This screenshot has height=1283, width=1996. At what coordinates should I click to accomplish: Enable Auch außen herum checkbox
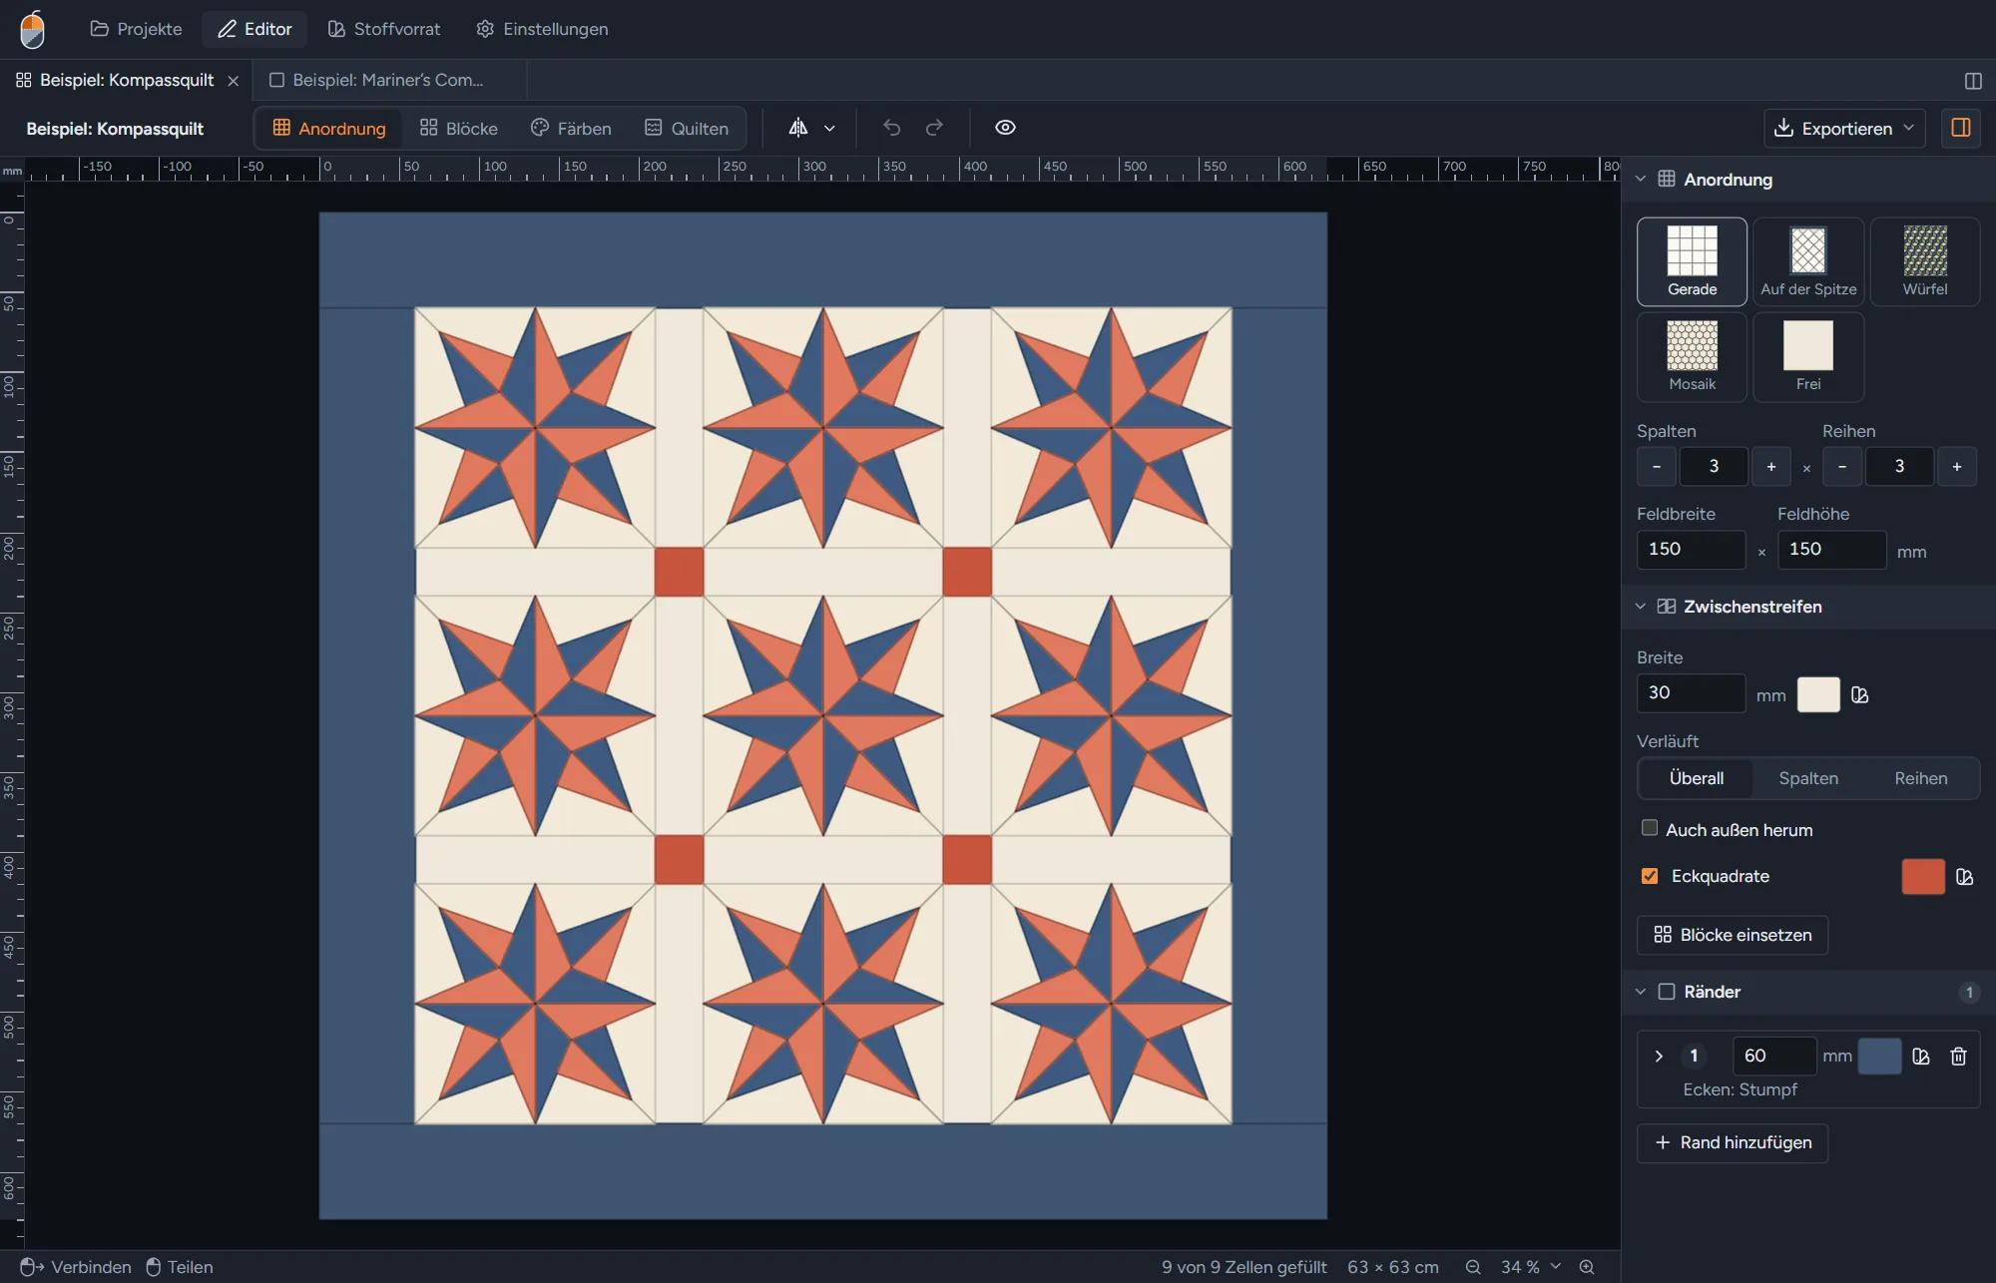pyautogui.click(x=1650, y=828)
